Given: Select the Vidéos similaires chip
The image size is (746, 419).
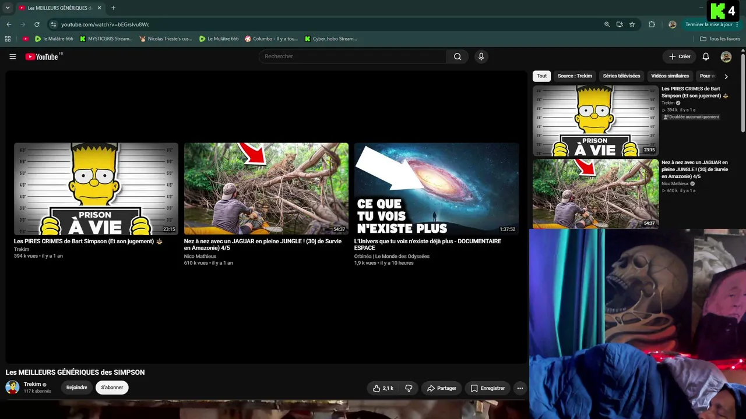Looking at the screenshot, I should [x=670, y=76].
